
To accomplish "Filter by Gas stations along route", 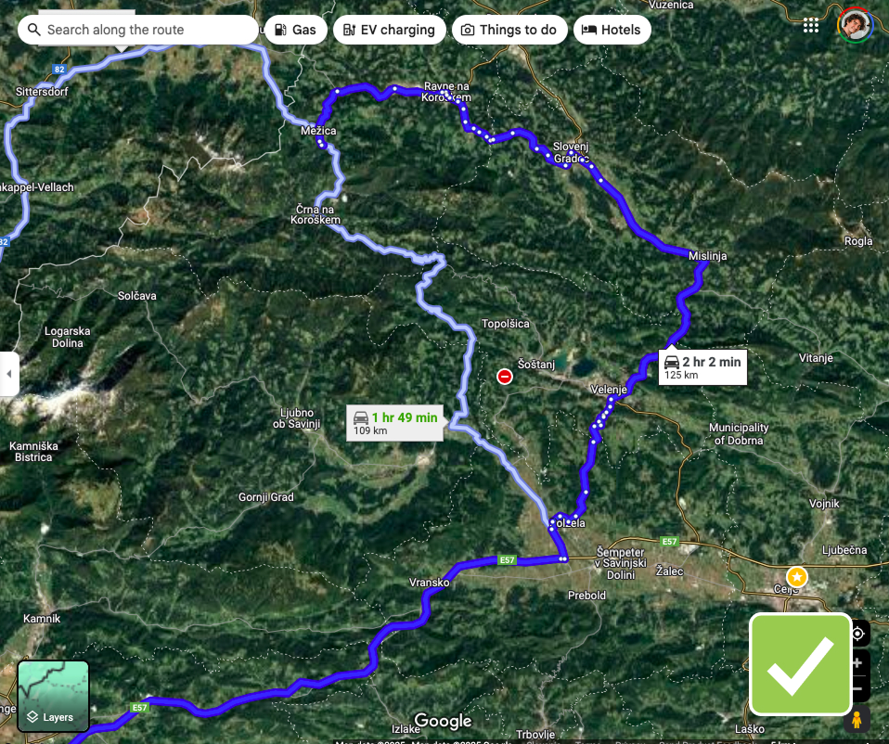I will pos(295,30).
